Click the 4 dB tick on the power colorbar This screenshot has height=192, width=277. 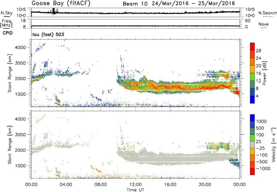click(x=257, y=96)
